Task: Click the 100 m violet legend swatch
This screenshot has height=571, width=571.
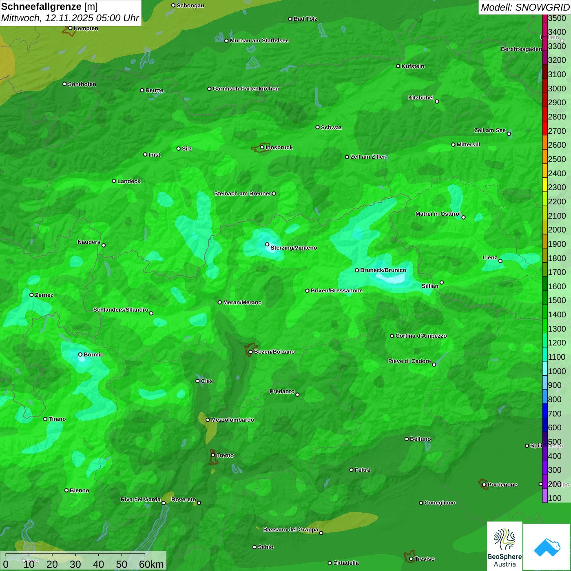Action: click(x=545, y=495)
